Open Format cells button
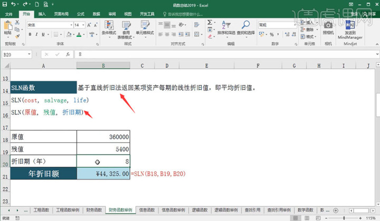This screenshot has width=380, height=221. coord(309,36)
